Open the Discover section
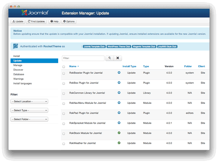The width and height of the screenshot is (218, 163). [x=18, y=70]
